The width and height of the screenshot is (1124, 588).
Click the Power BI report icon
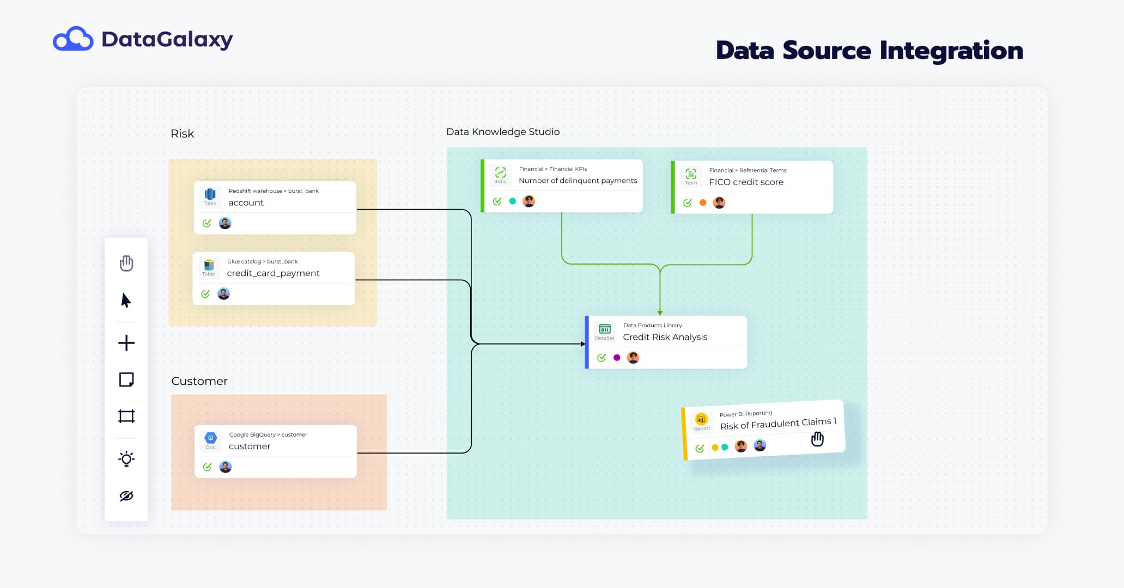point(701,419)
